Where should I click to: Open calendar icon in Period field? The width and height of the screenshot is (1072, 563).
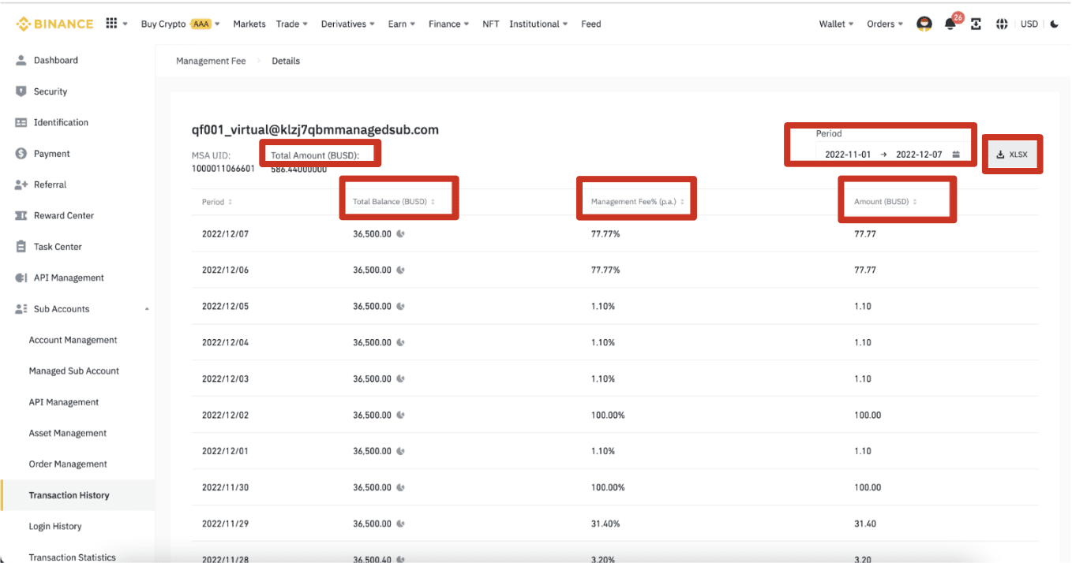point(956,155)
